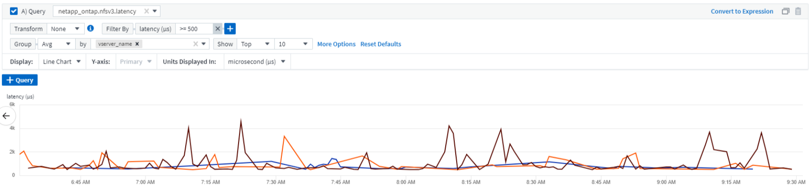The height and width of the screenshot is (190, 812).
Task: Add a new filter with plus icon
Action: [230, 29]
